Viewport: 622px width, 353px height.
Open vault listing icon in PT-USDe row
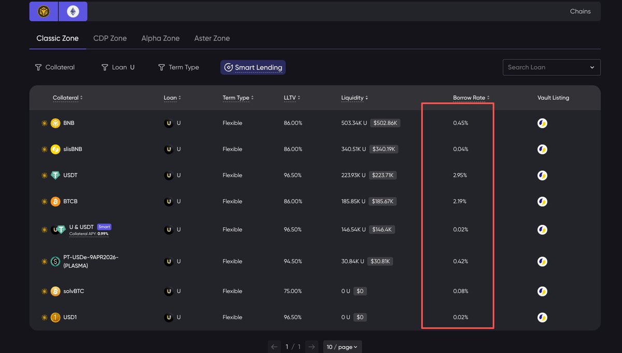pos(542,262)
